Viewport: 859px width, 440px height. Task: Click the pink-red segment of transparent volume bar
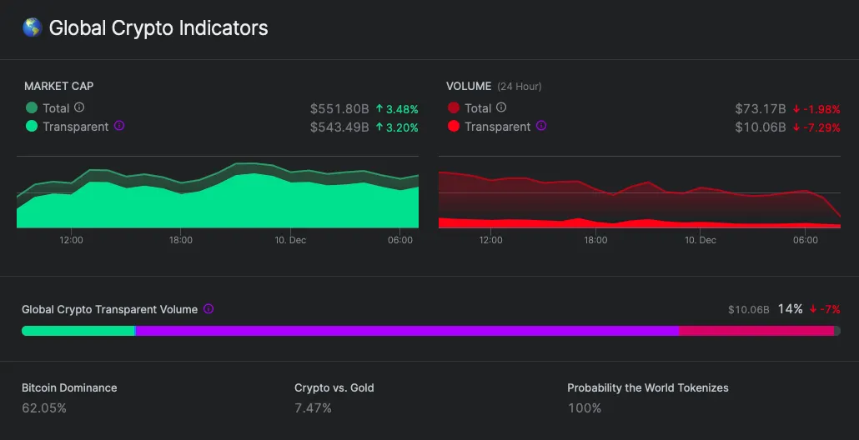[x=756, y=331]
